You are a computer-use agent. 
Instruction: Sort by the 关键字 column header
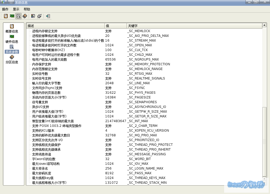pos(194,26)
